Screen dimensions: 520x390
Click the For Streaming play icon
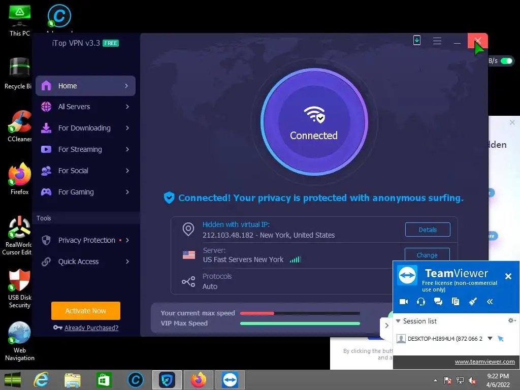click(46, 149)
